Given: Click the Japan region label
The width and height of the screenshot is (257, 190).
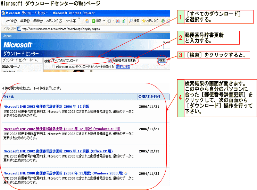Looking at the screenshot, I should click(x=7, y=36).
